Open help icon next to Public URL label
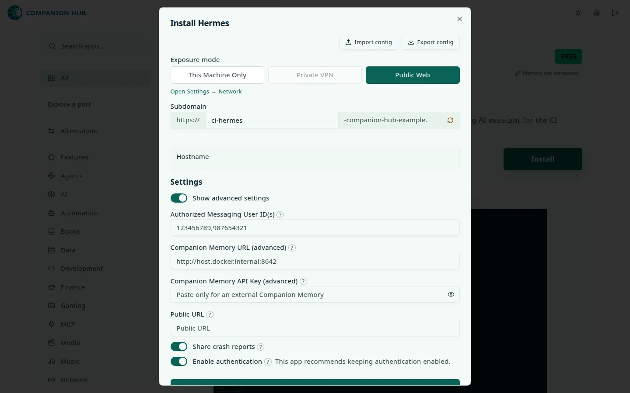The width and height of the screenshot is (630, 393). point(210,315)
